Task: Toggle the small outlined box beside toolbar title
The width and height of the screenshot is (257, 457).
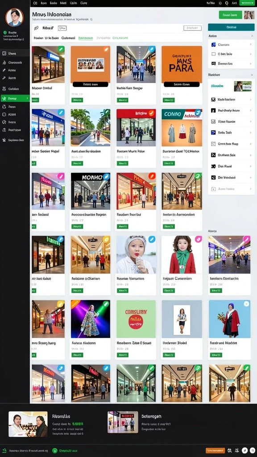Action: [62, 28]
